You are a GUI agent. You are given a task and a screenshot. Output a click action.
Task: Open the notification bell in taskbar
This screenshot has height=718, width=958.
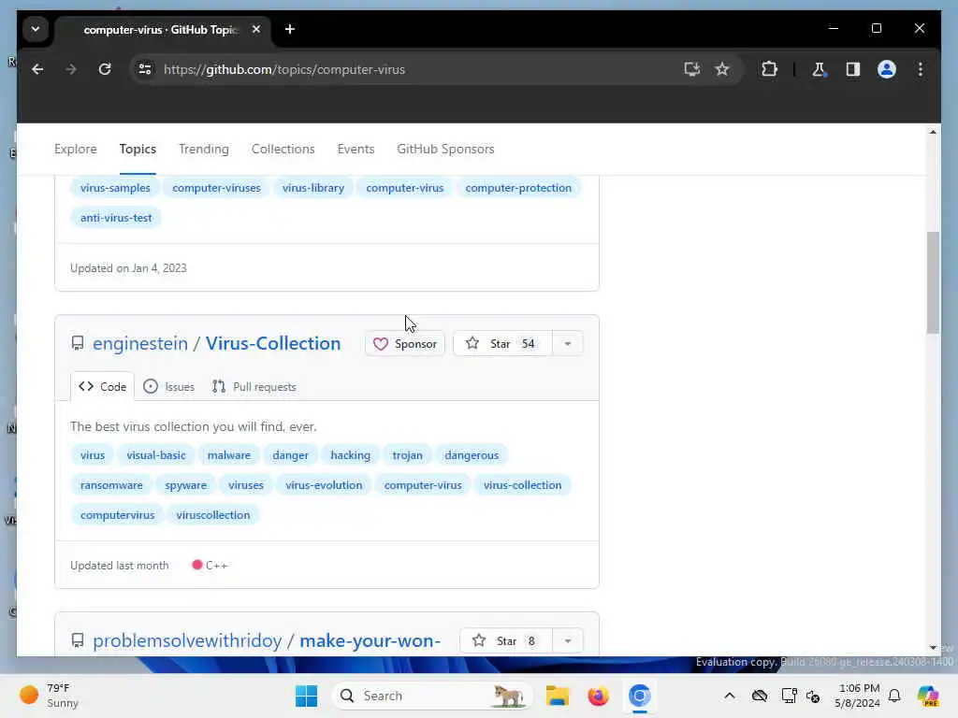(x=894, y=696)
